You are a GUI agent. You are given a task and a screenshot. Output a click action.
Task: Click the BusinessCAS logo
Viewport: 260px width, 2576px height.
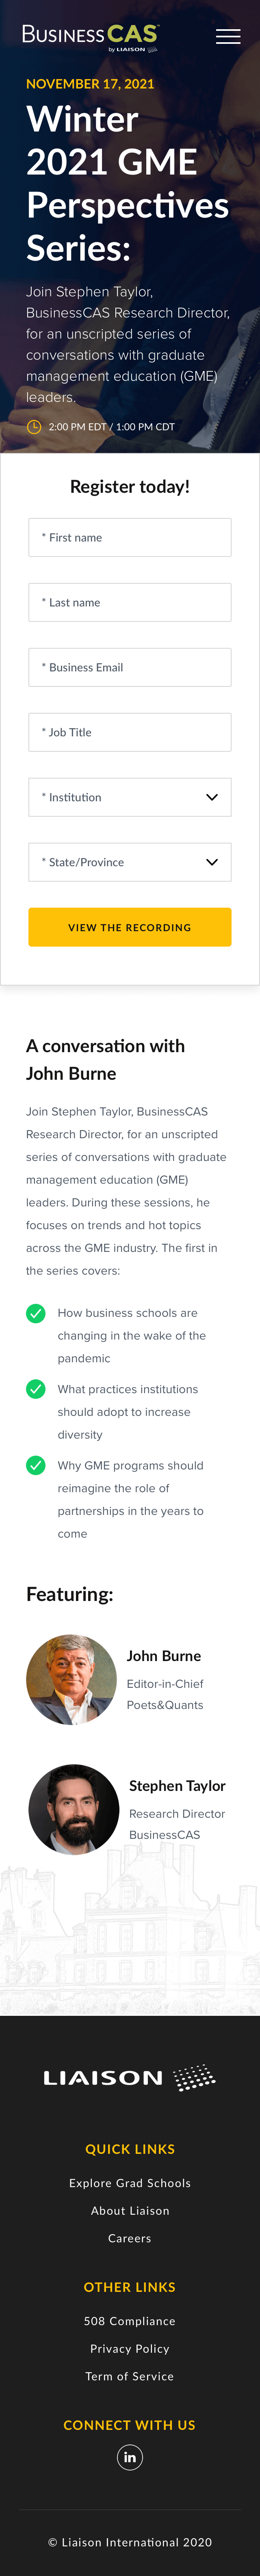[90, 37]
